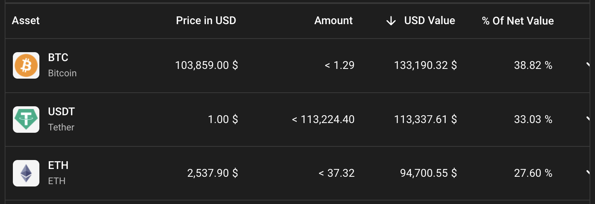Select the ETH ticker label
The image size is (595, 204).
click(x=58, y=165)
